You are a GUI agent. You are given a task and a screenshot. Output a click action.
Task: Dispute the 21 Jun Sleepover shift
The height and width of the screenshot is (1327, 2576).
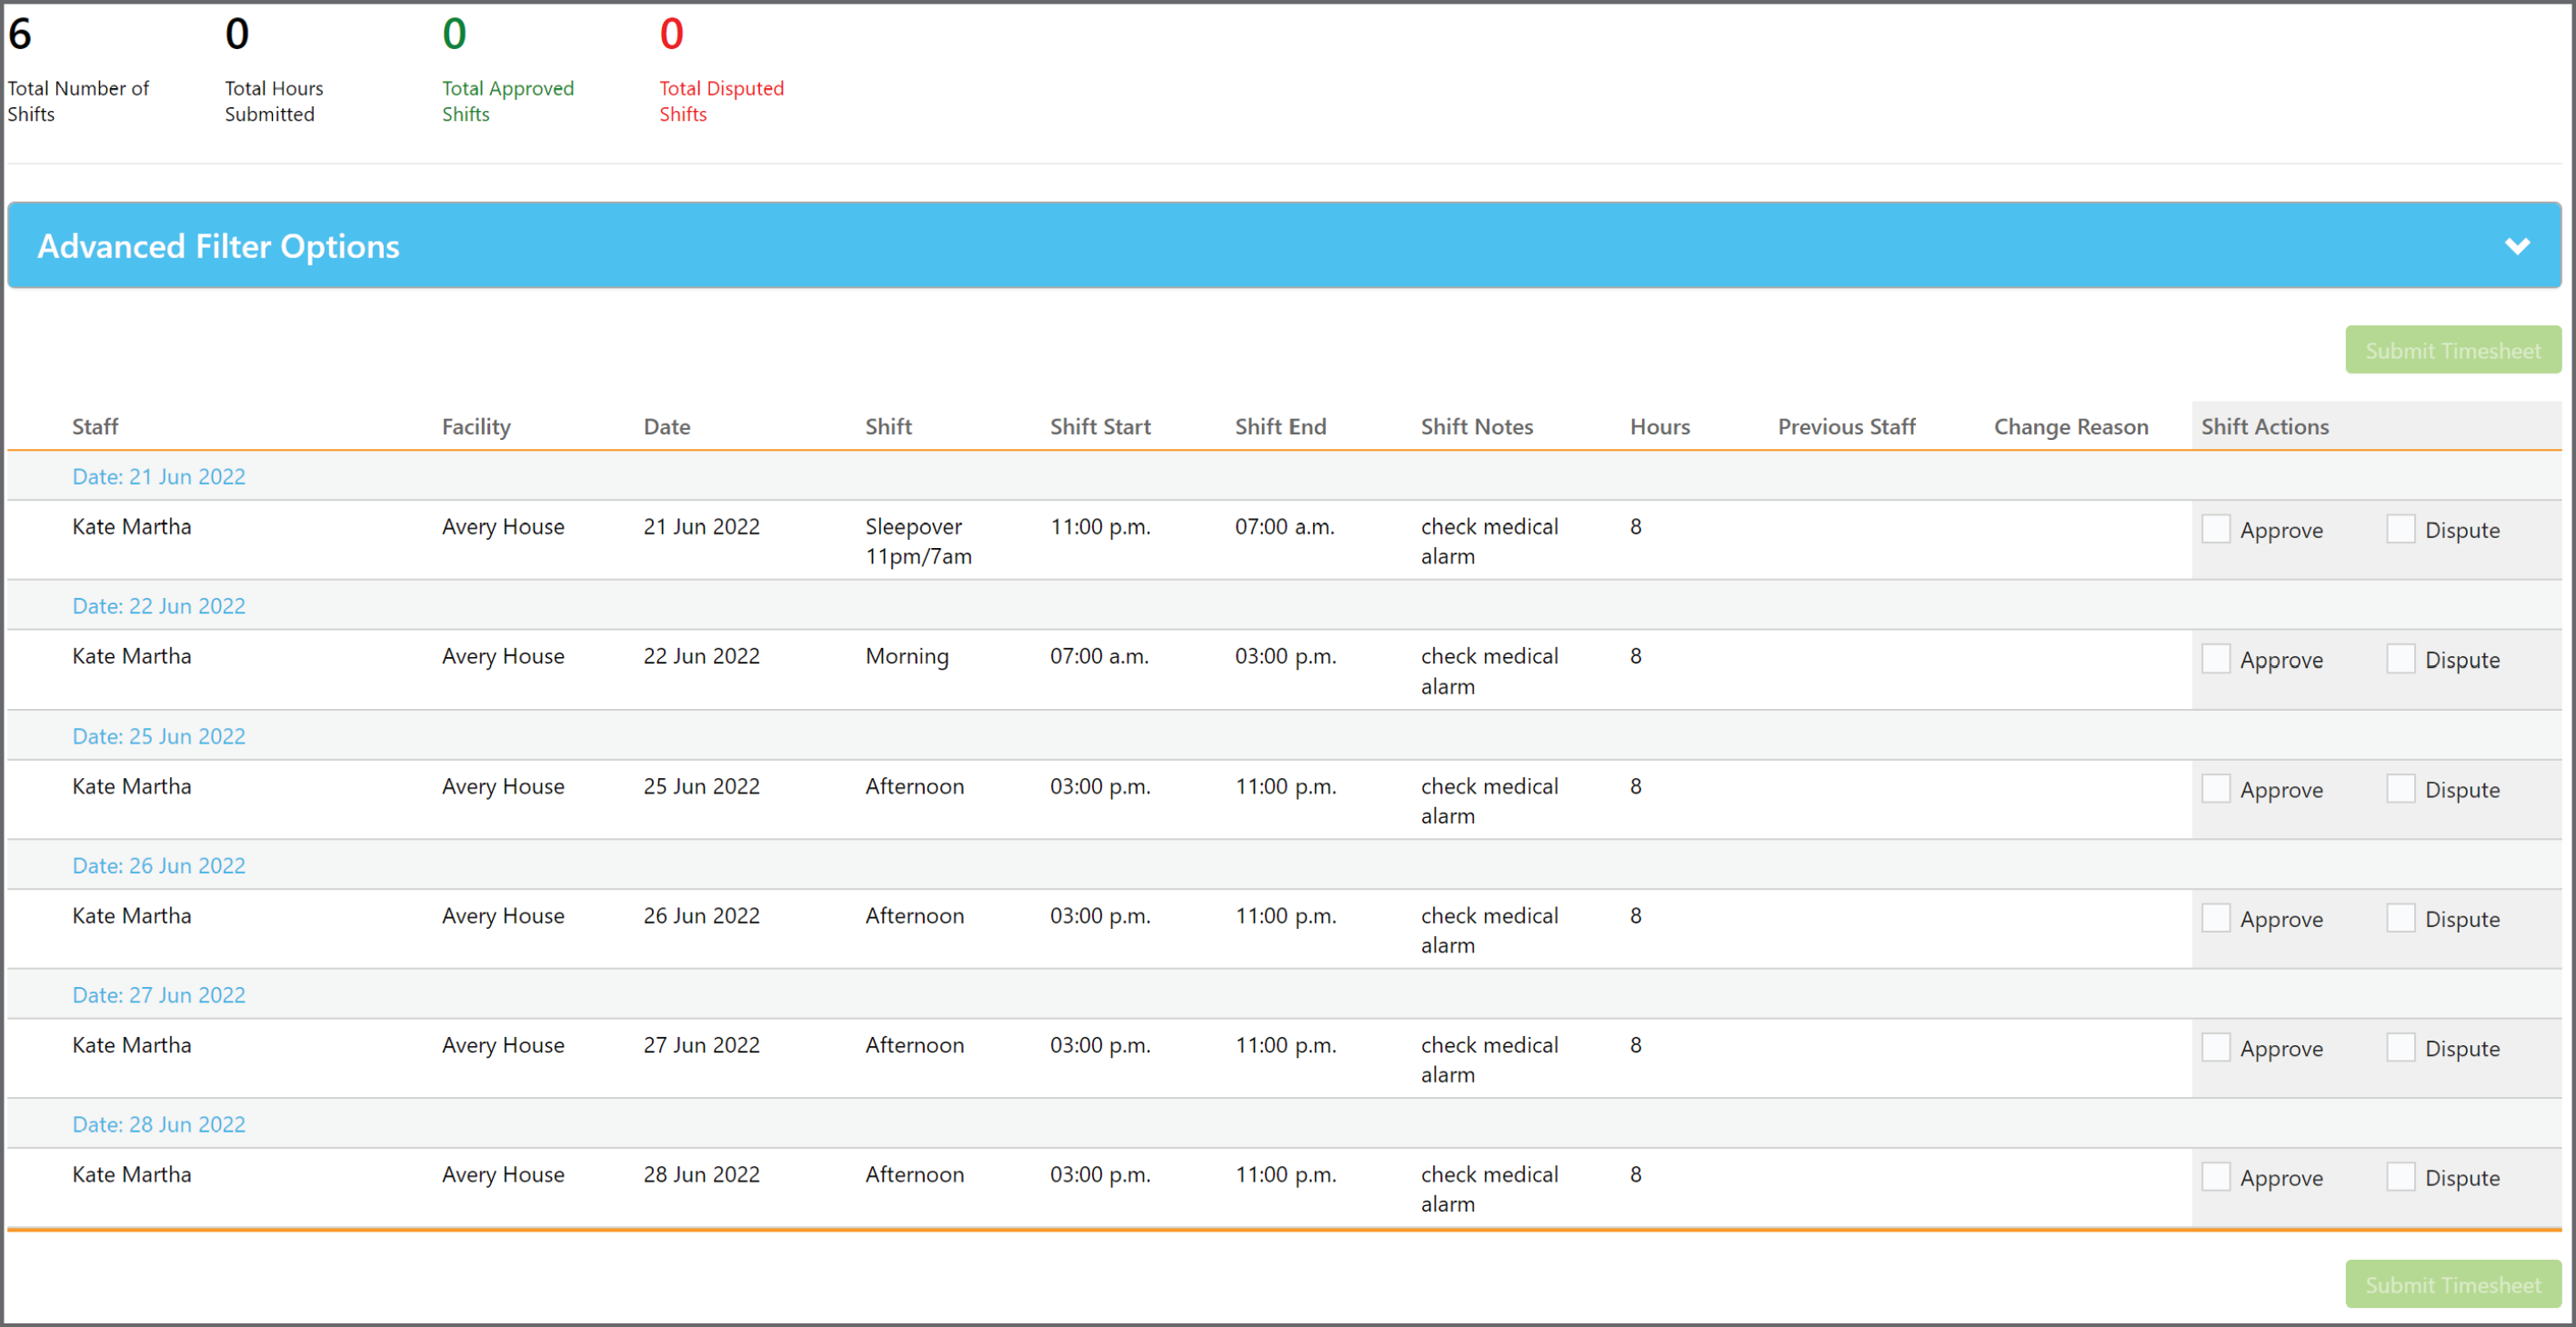tap(2401, 527)
